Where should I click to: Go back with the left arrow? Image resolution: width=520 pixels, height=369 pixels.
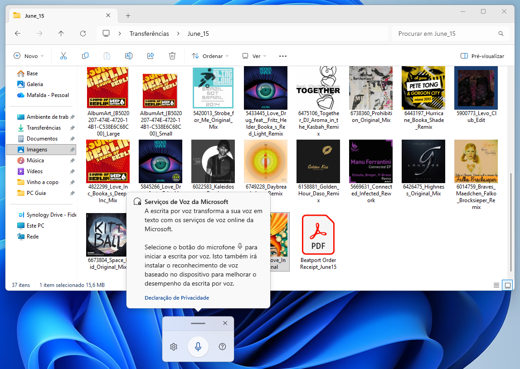(18, 34)
